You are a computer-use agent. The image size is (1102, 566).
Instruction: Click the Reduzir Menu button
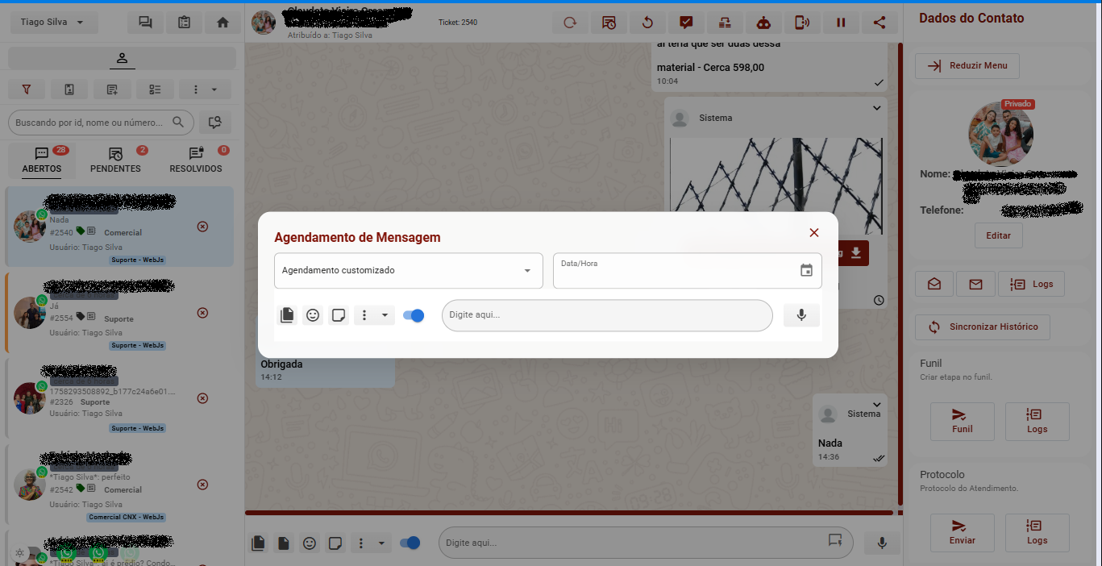(x=967, y=66)
